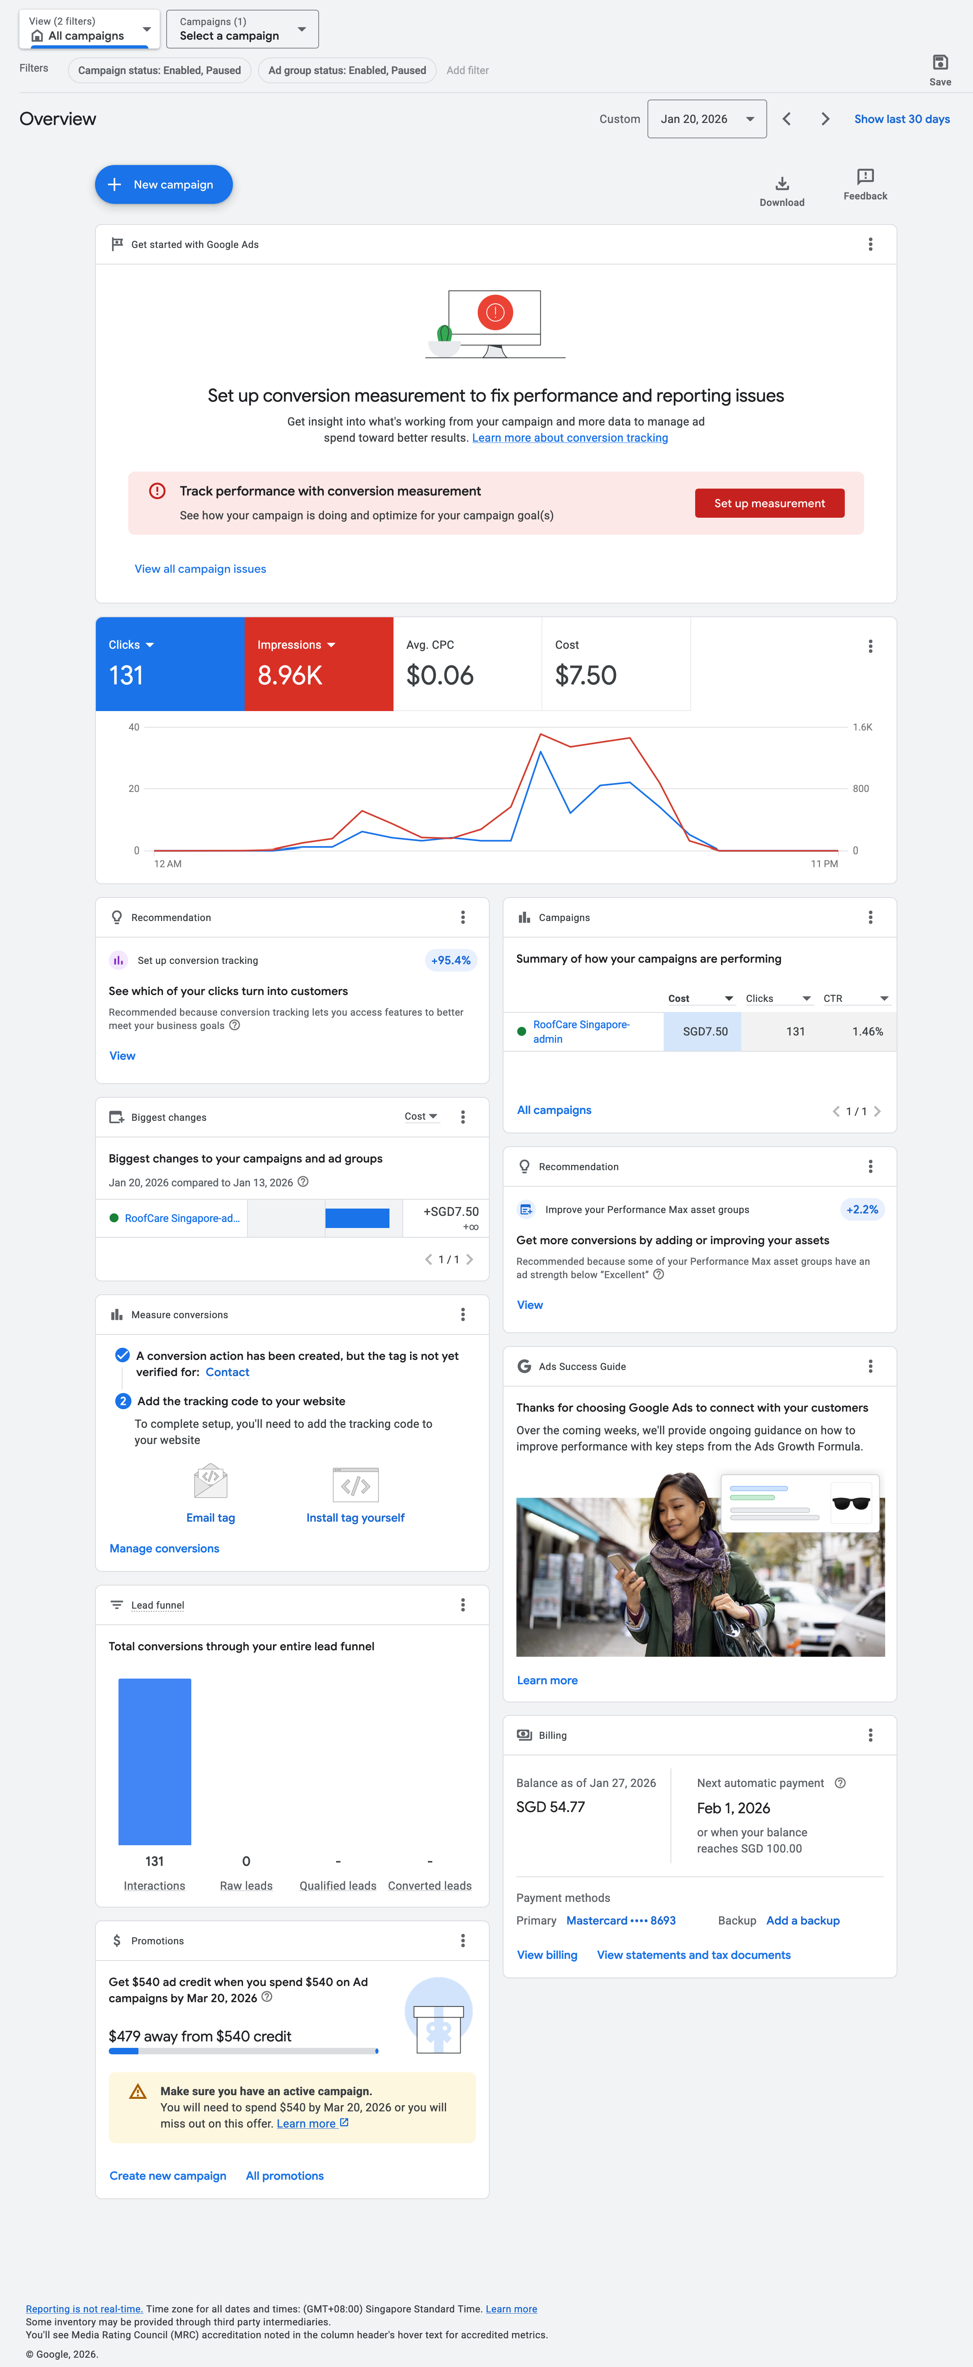Click Campaign status: Enabled, Paused filter chip

160,71
